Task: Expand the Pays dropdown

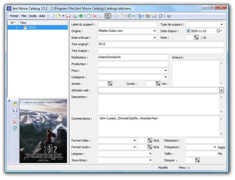Action: (x=166, y=70)
